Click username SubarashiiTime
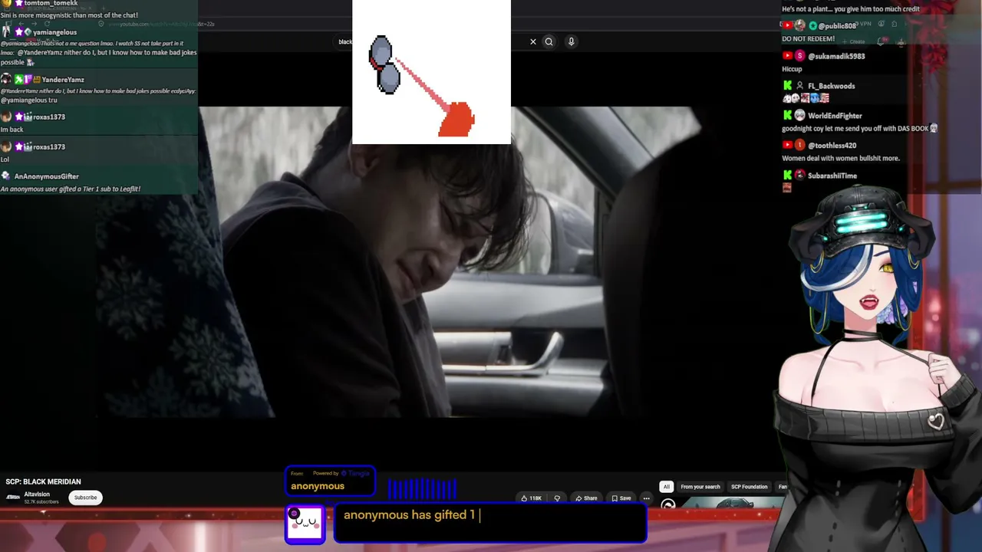The width and height of the screenshot is (982, 552). [832, 176]
